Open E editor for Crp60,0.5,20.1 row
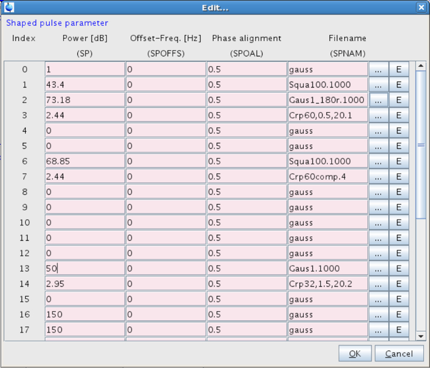This screenshot has width=430, height=368. (399, 115)
